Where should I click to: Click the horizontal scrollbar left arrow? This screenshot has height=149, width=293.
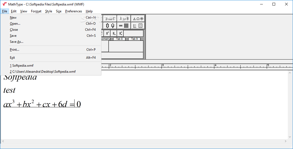3,141
